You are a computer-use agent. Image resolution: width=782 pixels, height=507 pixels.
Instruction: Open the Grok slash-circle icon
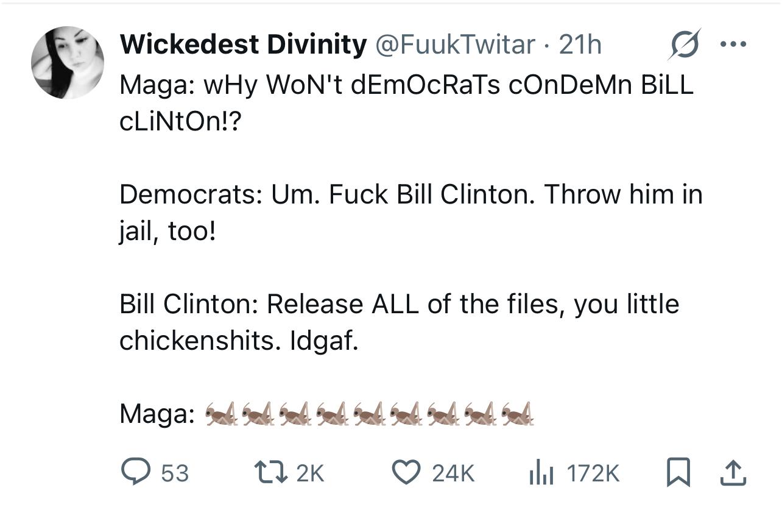pos(683,44)
